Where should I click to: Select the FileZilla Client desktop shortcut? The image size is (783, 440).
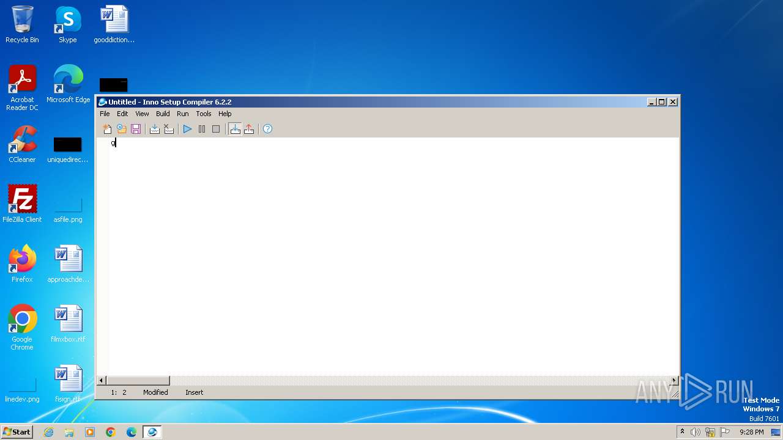pyautogui.click(x=22, y=204)
